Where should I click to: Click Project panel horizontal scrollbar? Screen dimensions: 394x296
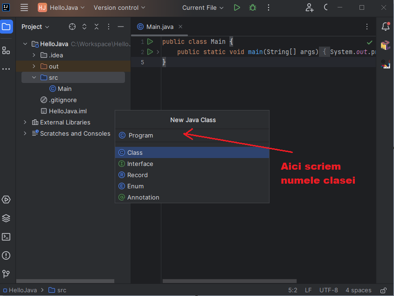point(65,281)
